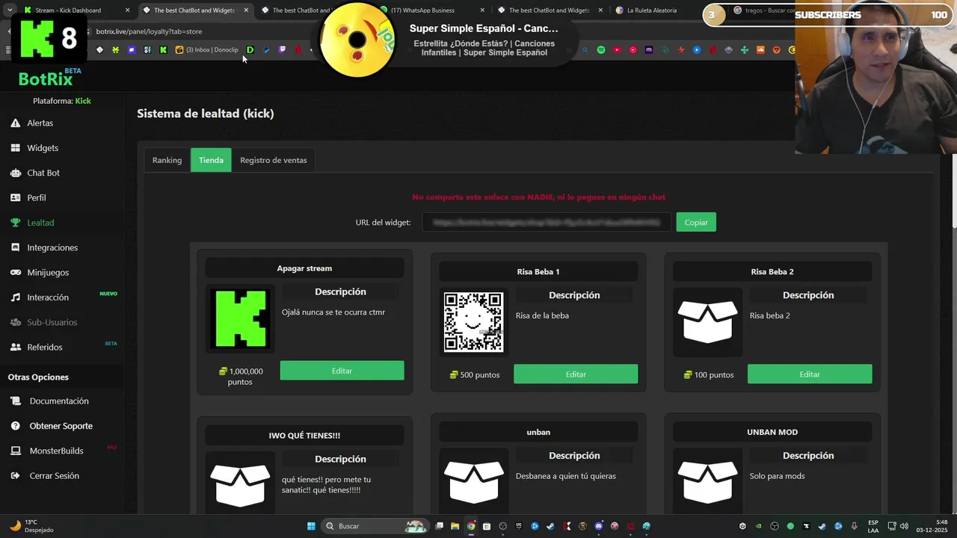Click the unban item box image
The height and width of the screenshot is (538, 957).
tap(473, 482)
